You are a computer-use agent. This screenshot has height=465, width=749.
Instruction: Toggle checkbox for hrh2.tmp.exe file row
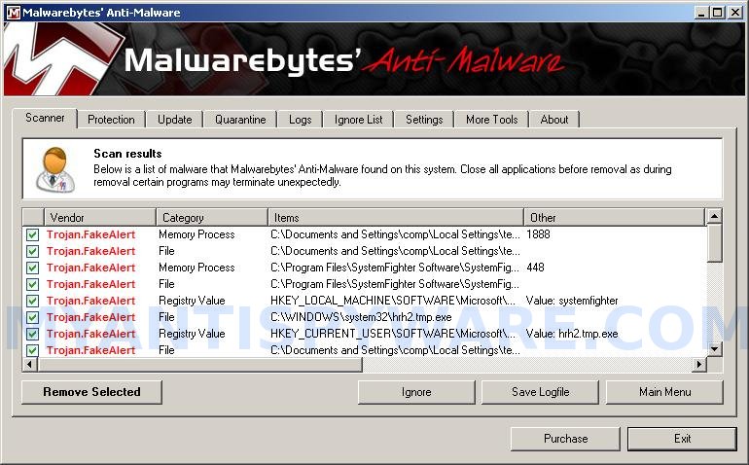(x=32, y=317)
